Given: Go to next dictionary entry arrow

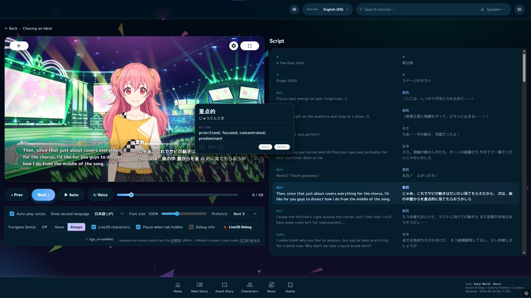Looking at the screenshot, I should coord(221,147).
